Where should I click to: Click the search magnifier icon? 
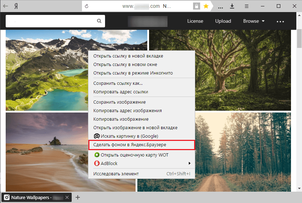tap(99, 21)
